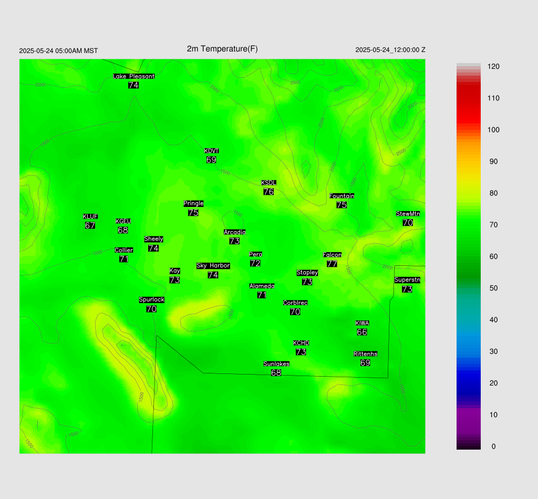The height and width of the screenshot is (499, 538).
Task: Click the Sky Harbor station label
Action: click(213, 266)
